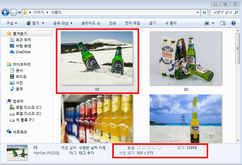Image resolution: width=242 pixels, height=165 pixels.
Task: Open the 비디오 library
Action: coord(21,77)
